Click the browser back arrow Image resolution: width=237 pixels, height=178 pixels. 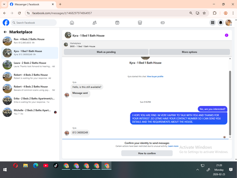[x=5, y=13]
